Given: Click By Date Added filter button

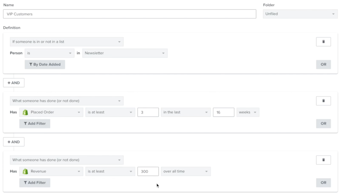Looking at the screenshot, I should click(x=45, y=65).
